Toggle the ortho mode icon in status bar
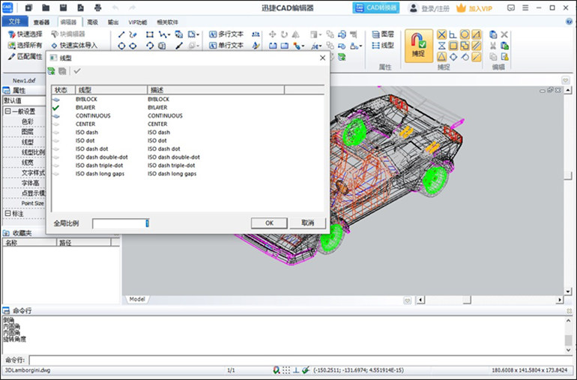The width and height of the screenshot is (577, 380). [x=296, y=370]
